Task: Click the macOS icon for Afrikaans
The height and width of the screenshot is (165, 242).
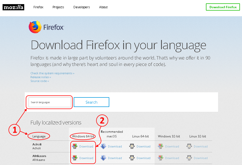Action: (103, 158)
